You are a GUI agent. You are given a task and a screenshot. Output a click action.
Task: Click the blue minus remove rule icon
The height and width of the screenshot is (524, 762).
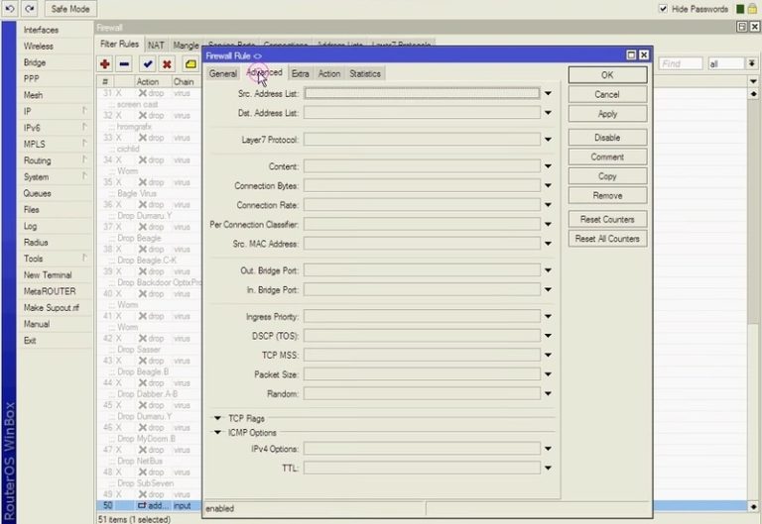(x=124, y=64)
